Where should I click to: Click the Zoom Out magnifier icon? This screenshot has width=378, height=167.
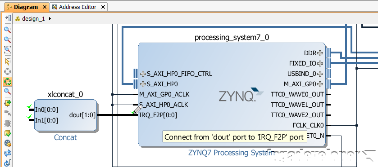[x=8, y=40]
